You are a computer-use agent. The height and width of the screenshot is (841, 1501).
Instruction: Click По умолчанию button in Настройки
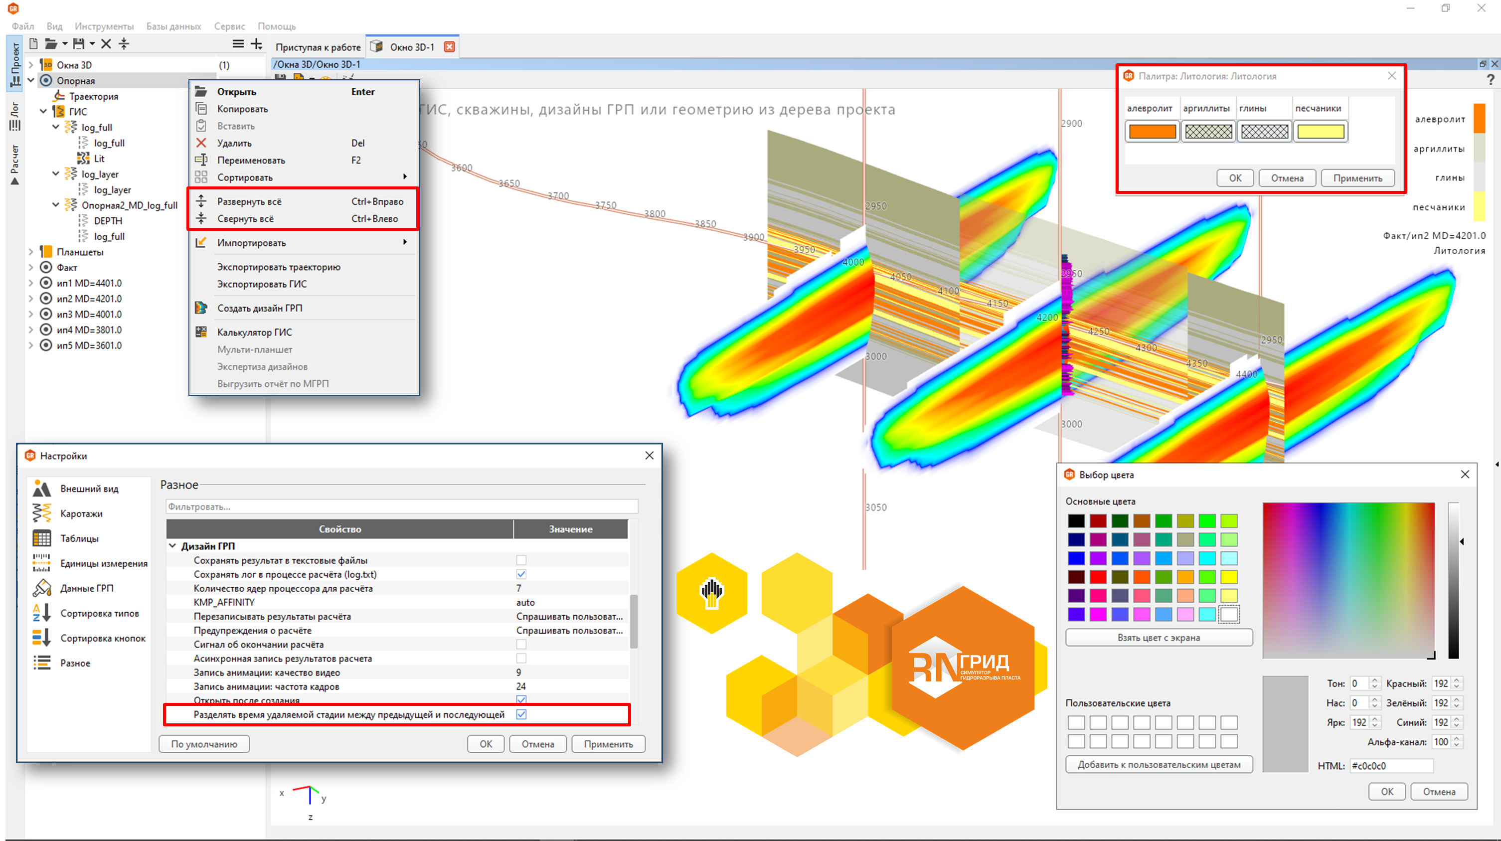pos(204,744)
